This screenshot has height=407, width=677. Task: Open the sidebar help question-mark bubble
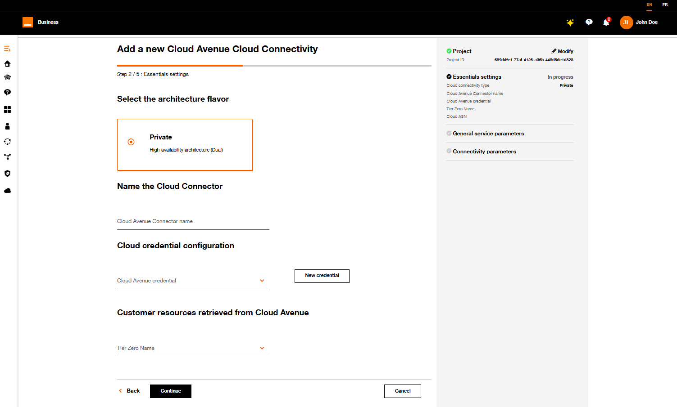[7, 92]
